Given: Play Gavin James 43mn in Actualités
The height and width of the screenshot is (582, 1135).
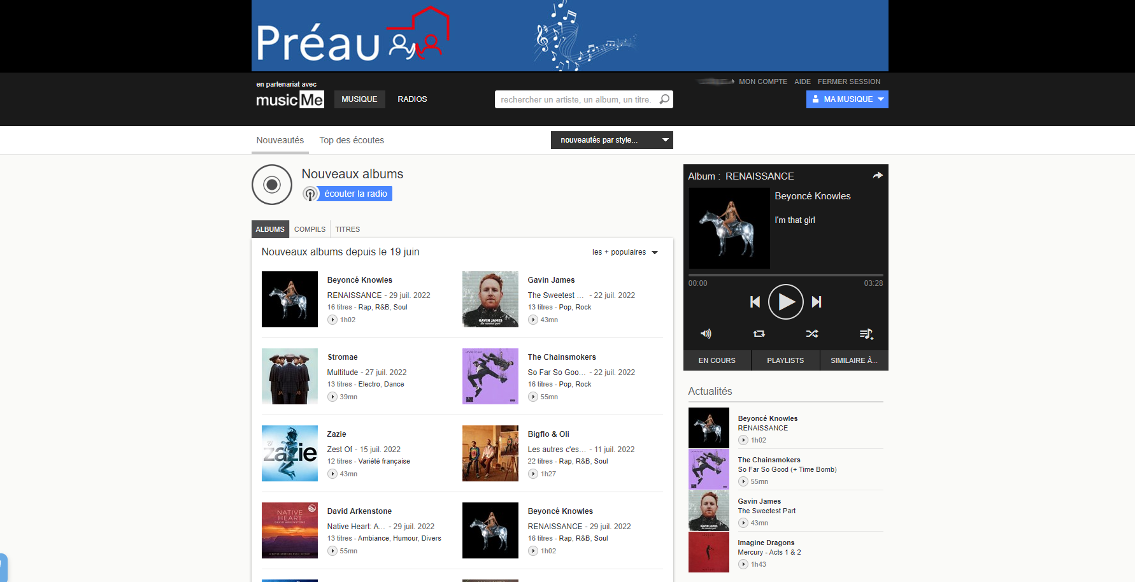Looking at the screenshot, I should [743, 523].
